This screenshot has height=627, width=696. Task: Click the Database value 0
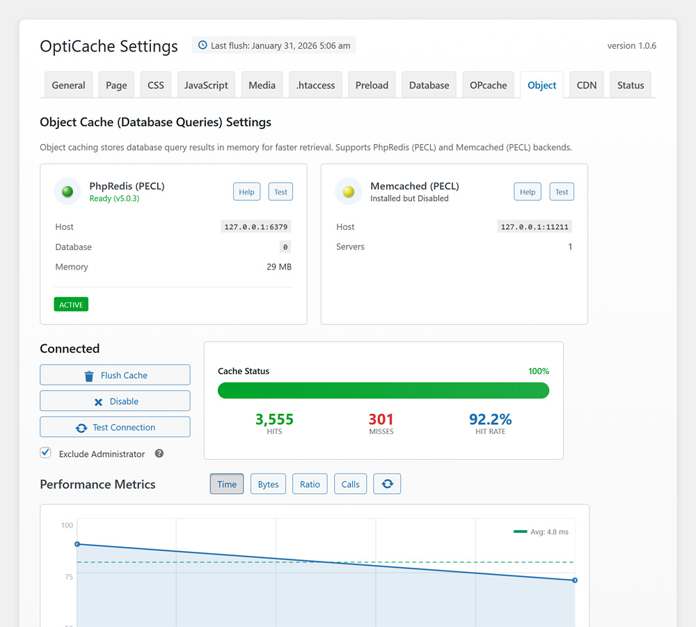click(285, 247)
